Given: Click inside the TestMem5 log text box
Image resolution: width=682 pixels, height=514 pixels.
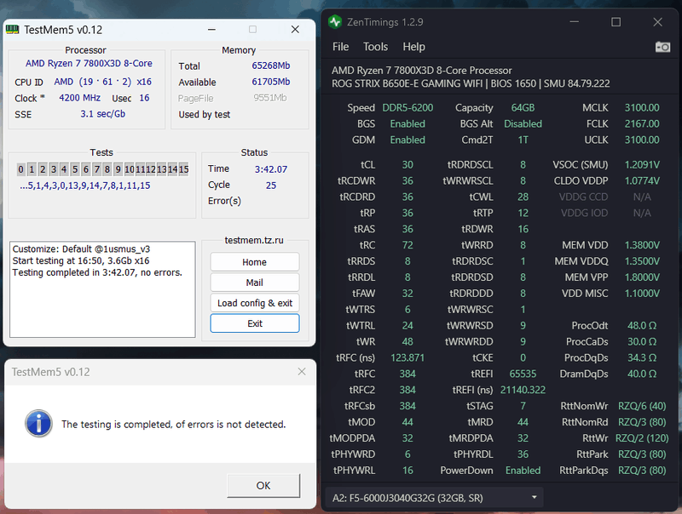Looking at the screenshot, I should pos(102,289).
